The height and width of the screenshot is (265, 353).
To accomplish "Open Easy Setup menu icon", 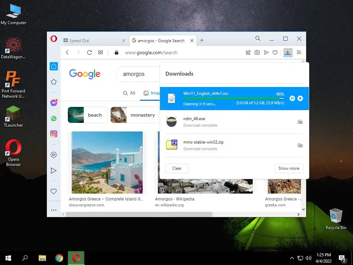I will (x=299, y=52).
